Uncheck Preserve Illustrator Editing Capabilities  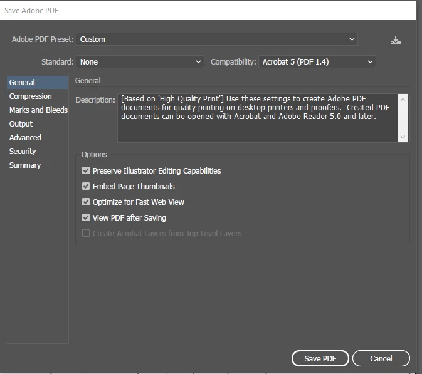click(86, 170)
